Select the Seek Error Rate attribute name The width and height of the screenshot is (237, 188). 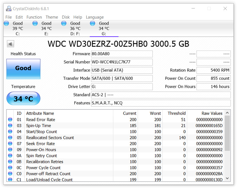click(41, 144)
